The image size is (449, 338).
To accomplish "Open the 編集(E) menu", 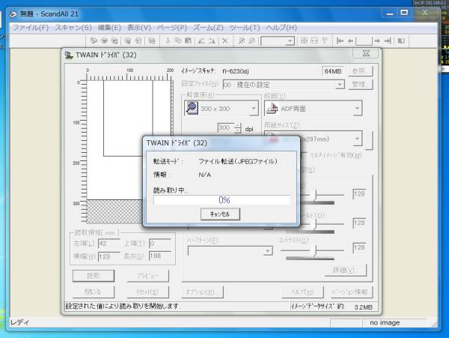I will pos(109,28).
